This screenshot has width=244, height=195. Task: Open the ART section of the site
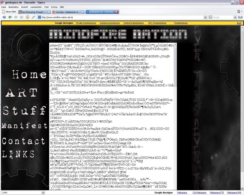21,92
